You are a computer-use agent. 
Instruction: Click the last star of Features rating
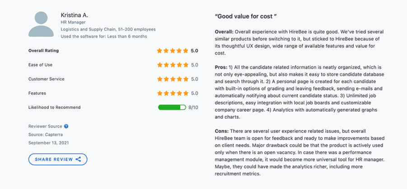pyautogui.click(x=185, y=93)
